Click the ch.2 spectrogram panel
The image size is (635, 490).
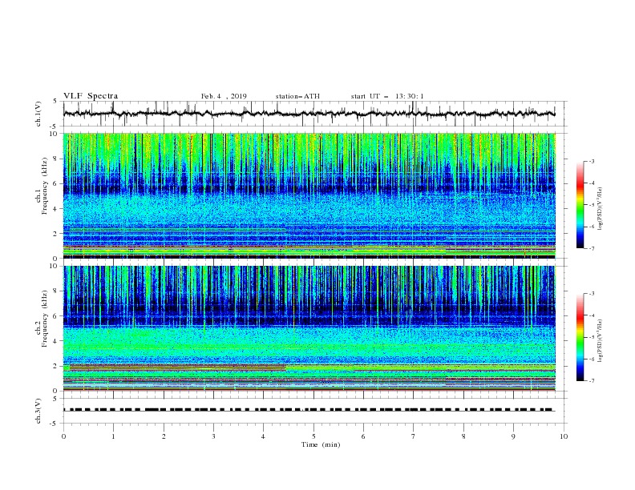[x=309, y=328]
